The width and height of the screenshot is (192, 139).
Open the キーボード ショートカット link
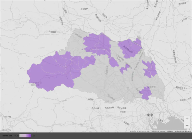(139, 131)
